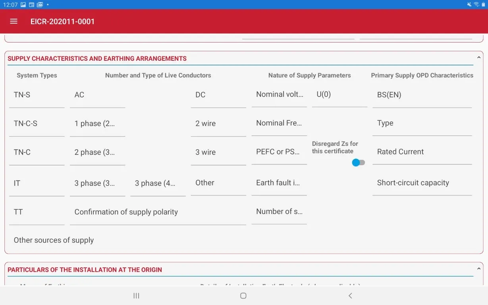Open Confirmation of supply polarity field

pyautogui.click(x=158, y=212)
